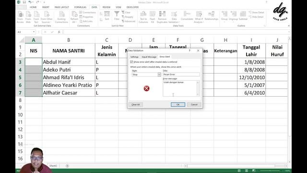Click cell containing Aldineo Yearki Pratio
This screenshot has height=173, width=307.
(69, 85)
